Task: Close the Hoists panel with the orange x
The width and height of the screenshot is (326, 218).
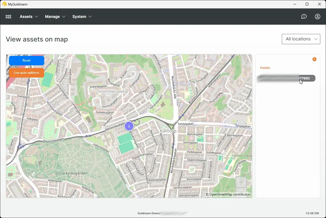Action: tap(314, 59)
